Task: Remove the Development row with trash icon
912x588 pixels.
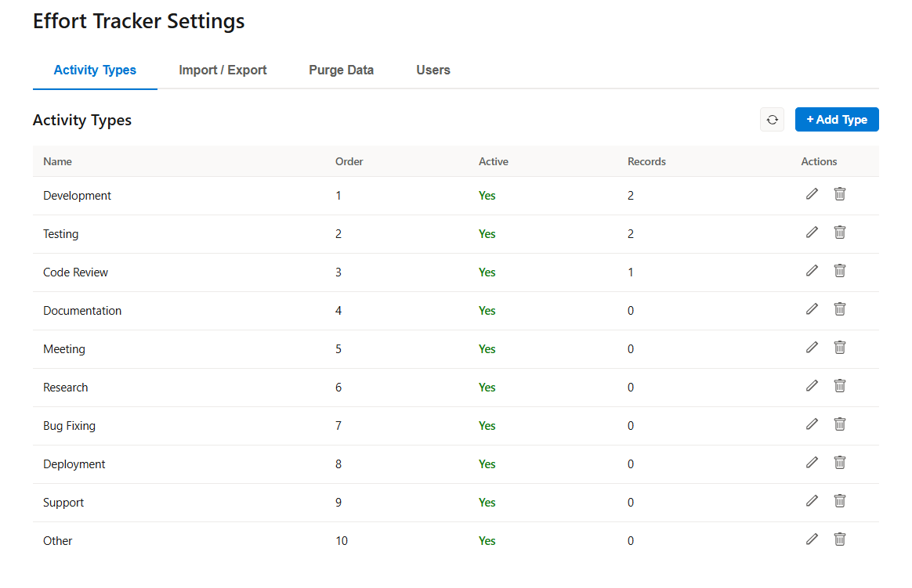Action: (x=839, y=194)
